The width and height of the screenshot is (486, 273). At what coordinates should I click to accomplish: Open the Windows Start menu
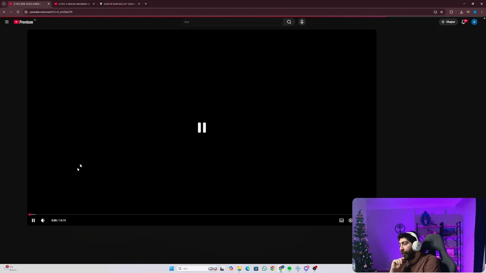(172, 268)
